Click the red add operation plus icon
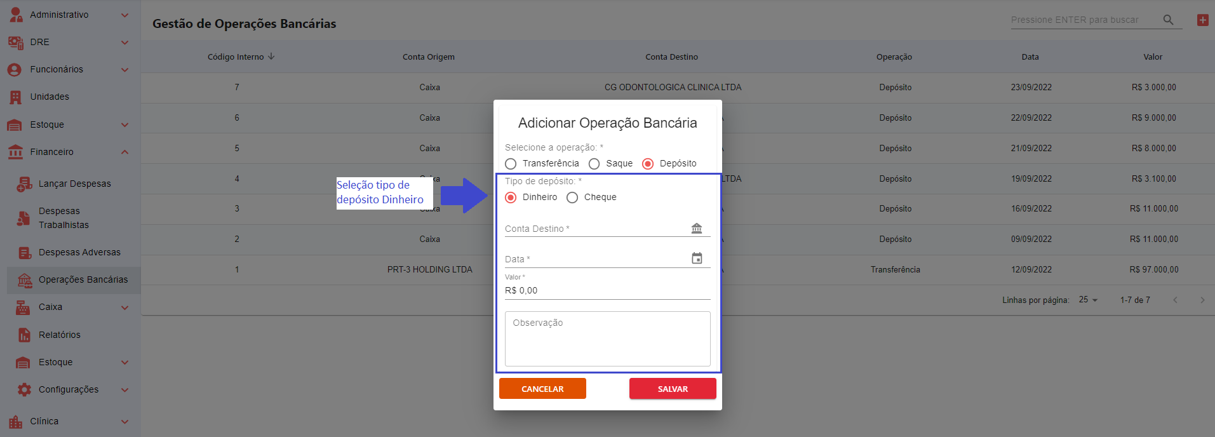This screenshot has width=1215, height=437. [1202, 20]
